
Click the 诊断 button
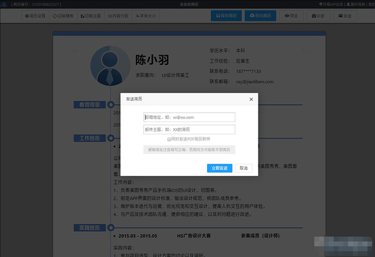(318, 16)
